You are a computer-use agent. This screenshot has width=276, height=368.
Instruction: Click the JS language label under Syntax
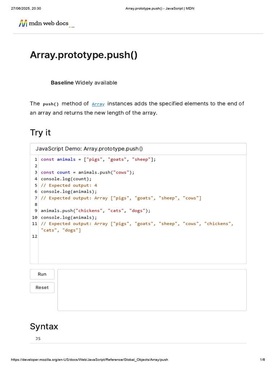[x=38, y=339]
